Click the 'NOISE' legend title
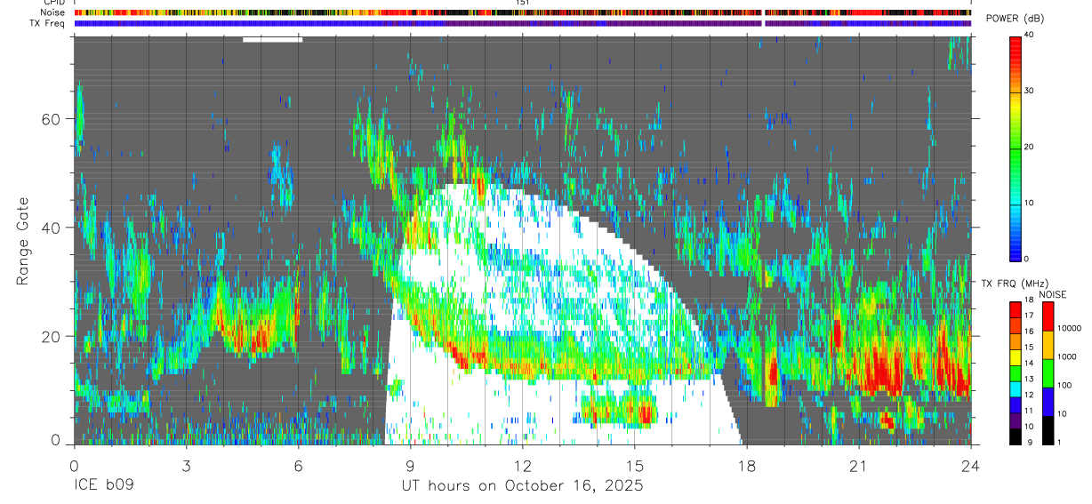The height and width of the screenshot is (504, 1092). pos(1053,294)
